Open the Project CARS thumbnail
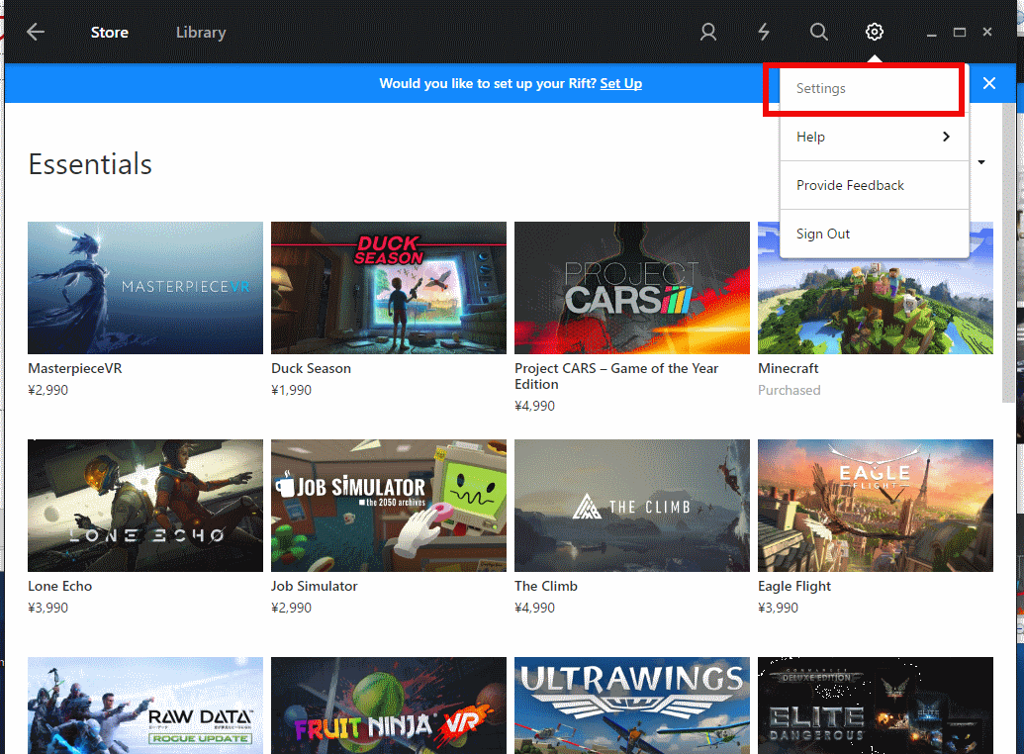 click(x=631, y=288)
